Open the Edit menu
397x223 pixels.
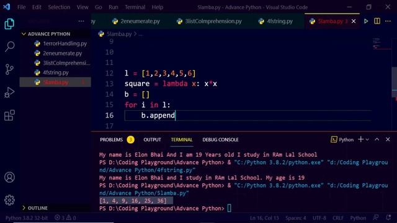pyautogui.click(x=37, y=7)
